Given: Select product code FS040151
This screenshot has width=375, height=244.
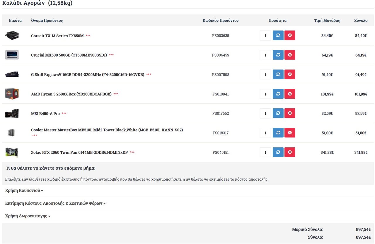Looking at the screenshot, I should pos(221,152).
